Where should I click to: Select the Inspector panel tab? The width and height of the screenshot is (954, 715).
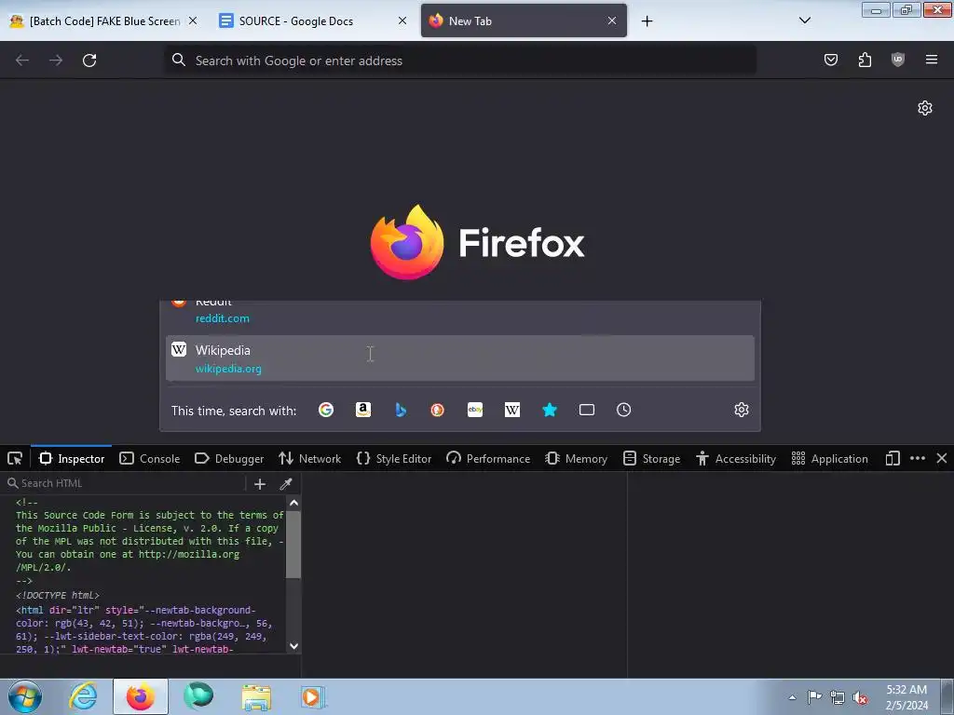pos(72,458)
